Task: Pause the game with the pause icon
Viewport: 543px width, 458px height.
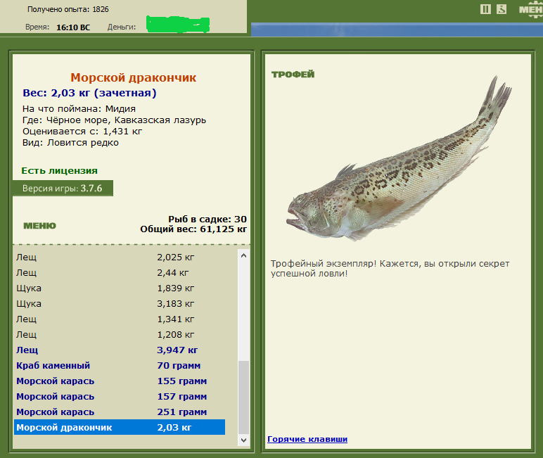Action: [485, 9]
